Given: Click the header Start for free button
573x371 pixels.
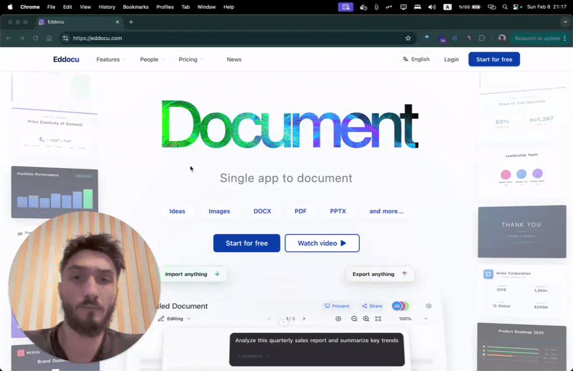Looking at the screenshot, I should click(x=494, y=59).
